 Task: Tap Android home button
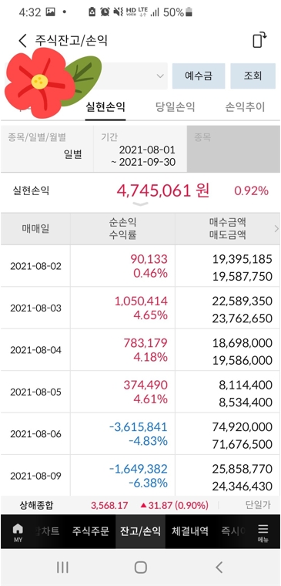click(x=140, y=567)
